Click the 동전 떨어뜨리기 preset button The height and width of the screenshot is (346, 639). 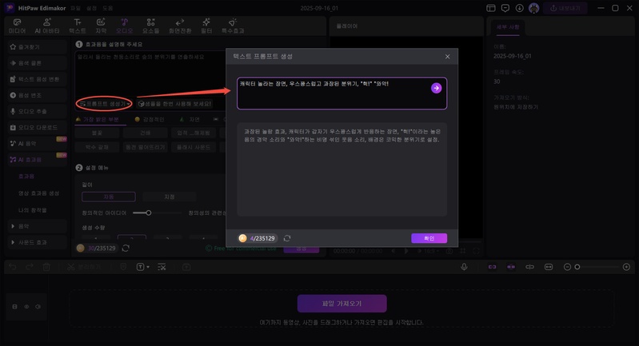coord(146,147)
